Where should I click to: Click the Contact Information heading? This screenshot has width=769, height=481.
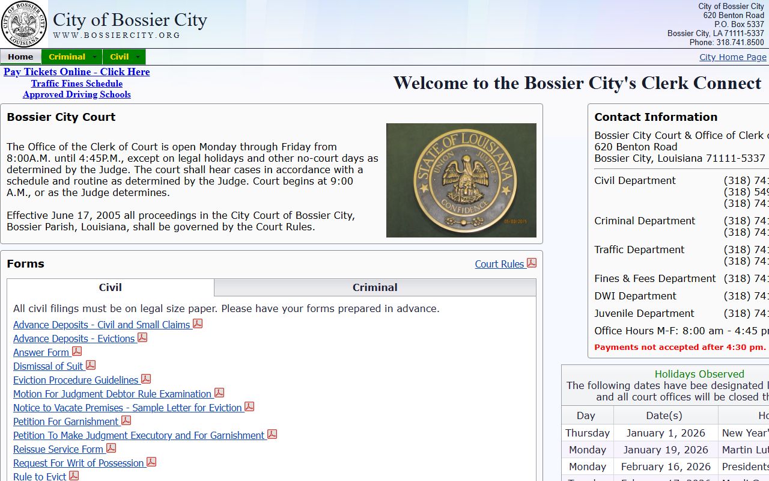[656, 117]
